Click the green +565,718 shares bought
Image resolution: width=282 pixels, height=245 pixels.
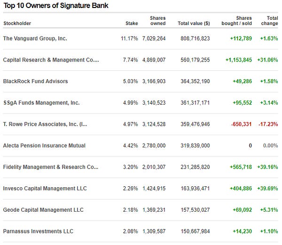[241, 167]
